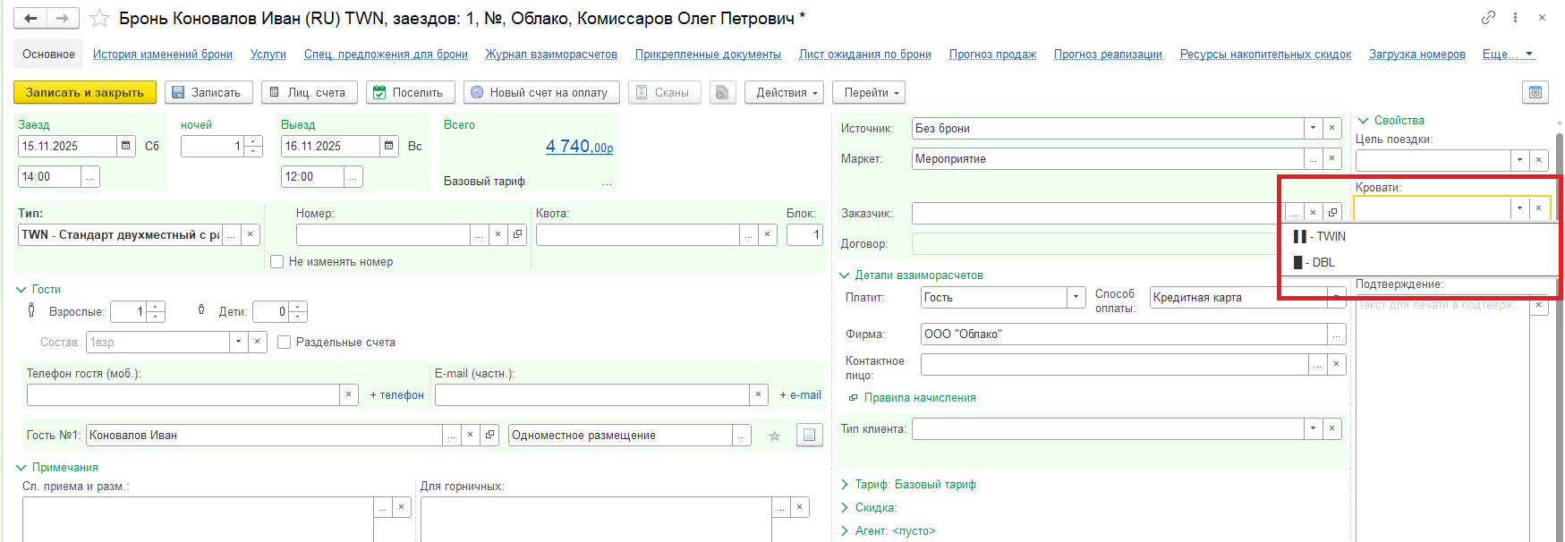The width and height of the screenshot is (1565, 542).
Task: Increase the number of nights with the stepper
Action: 254,141
